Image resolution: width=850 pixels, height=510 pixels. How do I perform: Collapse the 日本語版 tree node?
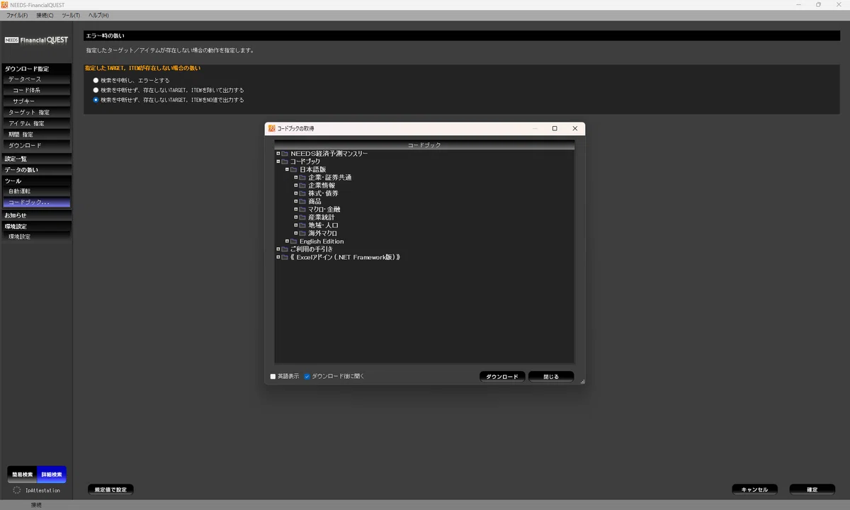click(288, 169)
